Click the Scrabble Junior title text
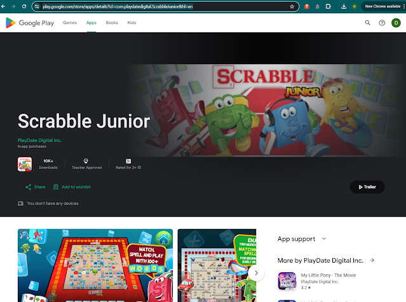 [84, 121]
